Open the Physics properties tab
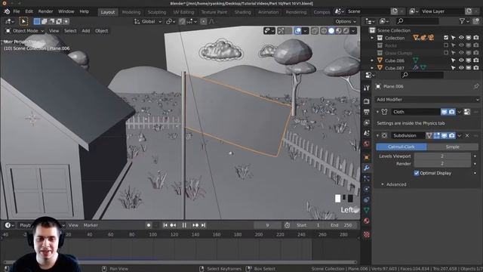483x272 pixels. [366, 189]
